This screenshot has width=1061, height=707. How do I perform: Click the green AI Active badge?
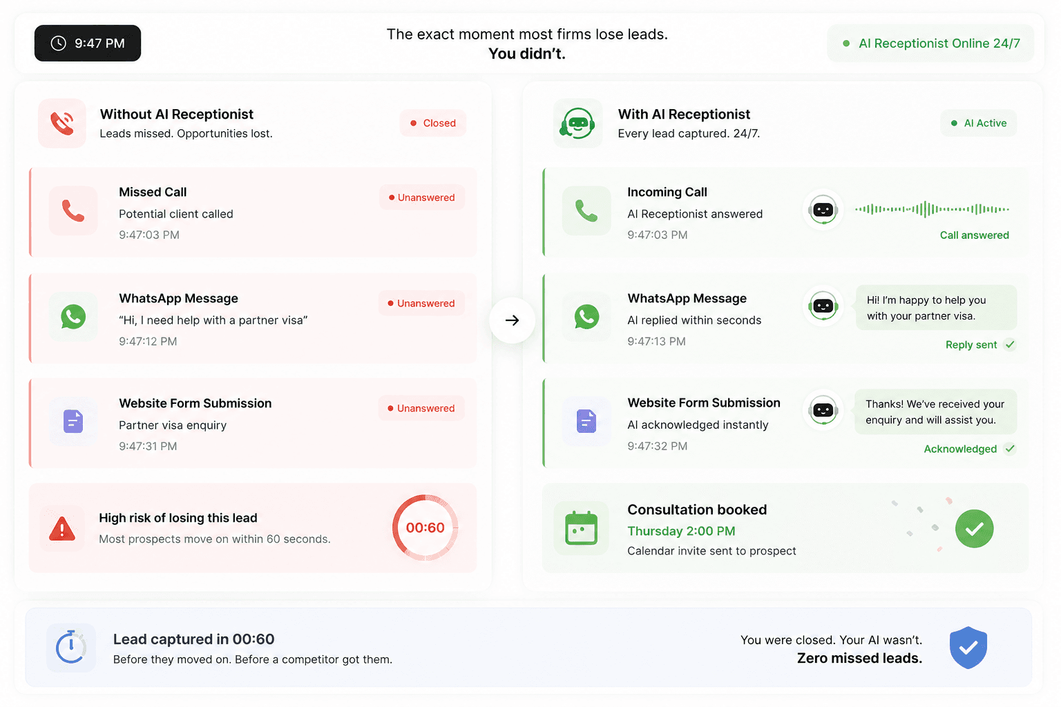(978, 123)
